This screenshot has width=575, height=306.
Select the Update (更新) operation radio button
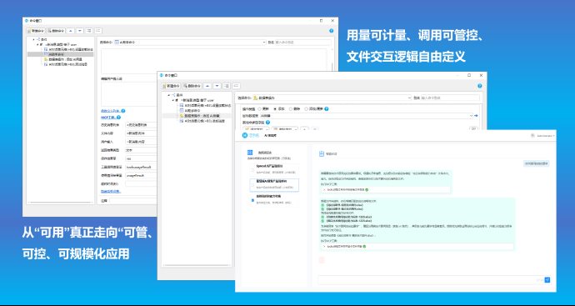click(260, 109)
